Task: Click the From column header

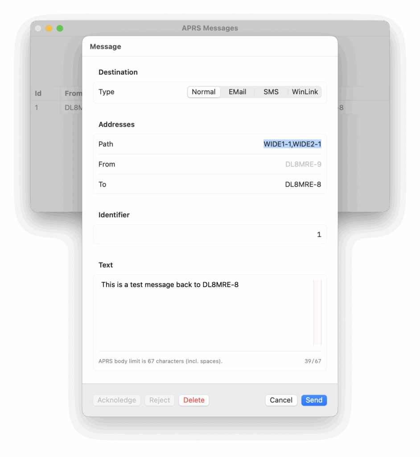Action: (x=73, y=94)
